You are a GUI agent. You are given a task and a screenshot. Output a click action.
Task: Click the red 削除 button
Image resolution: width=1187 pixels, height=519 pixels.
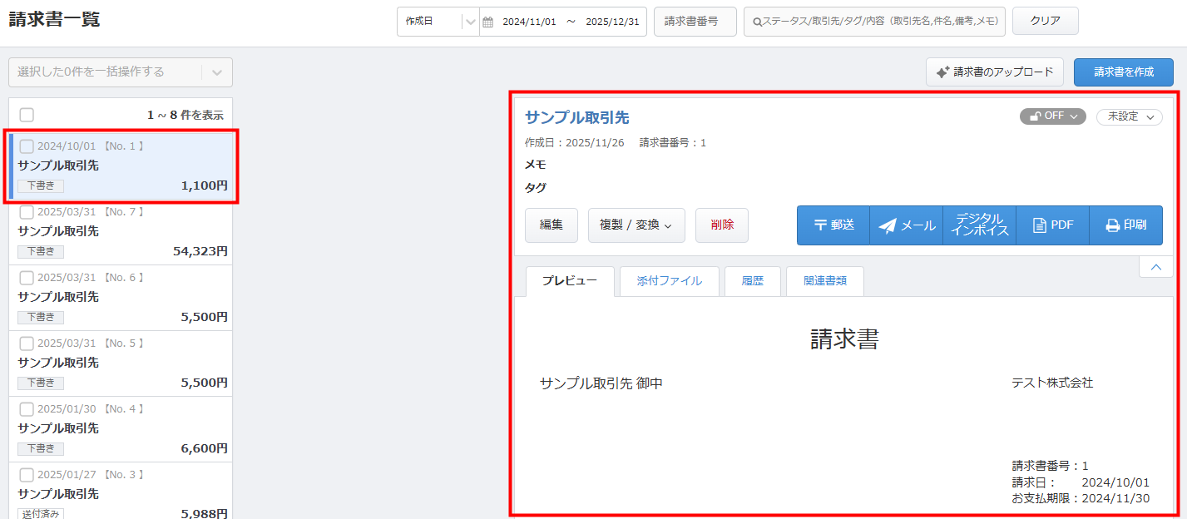(x=722, y=225)
